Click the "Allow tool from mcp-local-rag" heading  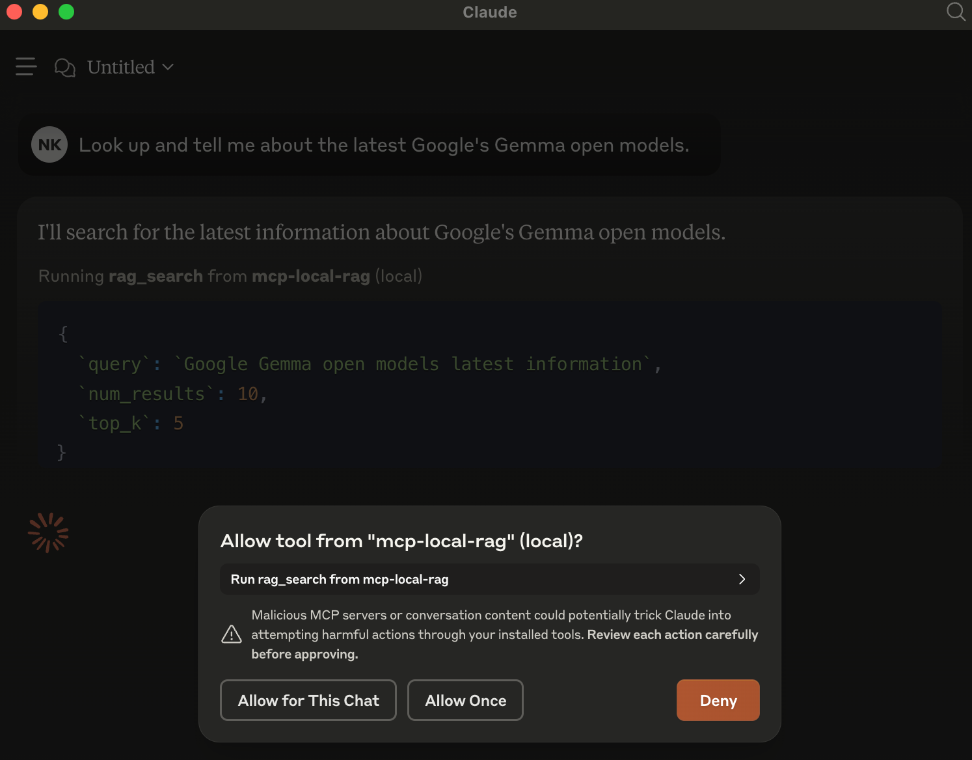(x=401, y=541)
